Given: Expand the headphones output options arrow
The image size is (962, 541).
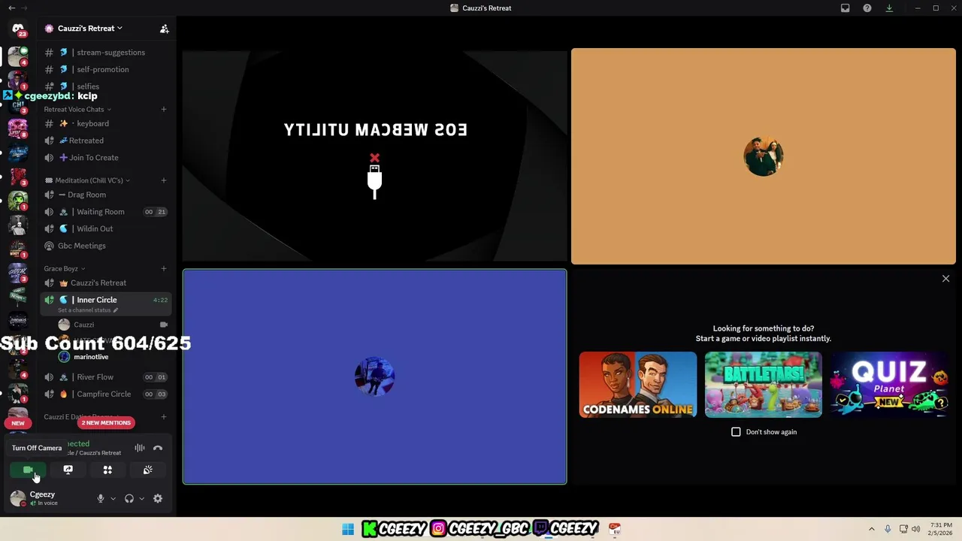Looking at the screenshot, I should (141, 498).
